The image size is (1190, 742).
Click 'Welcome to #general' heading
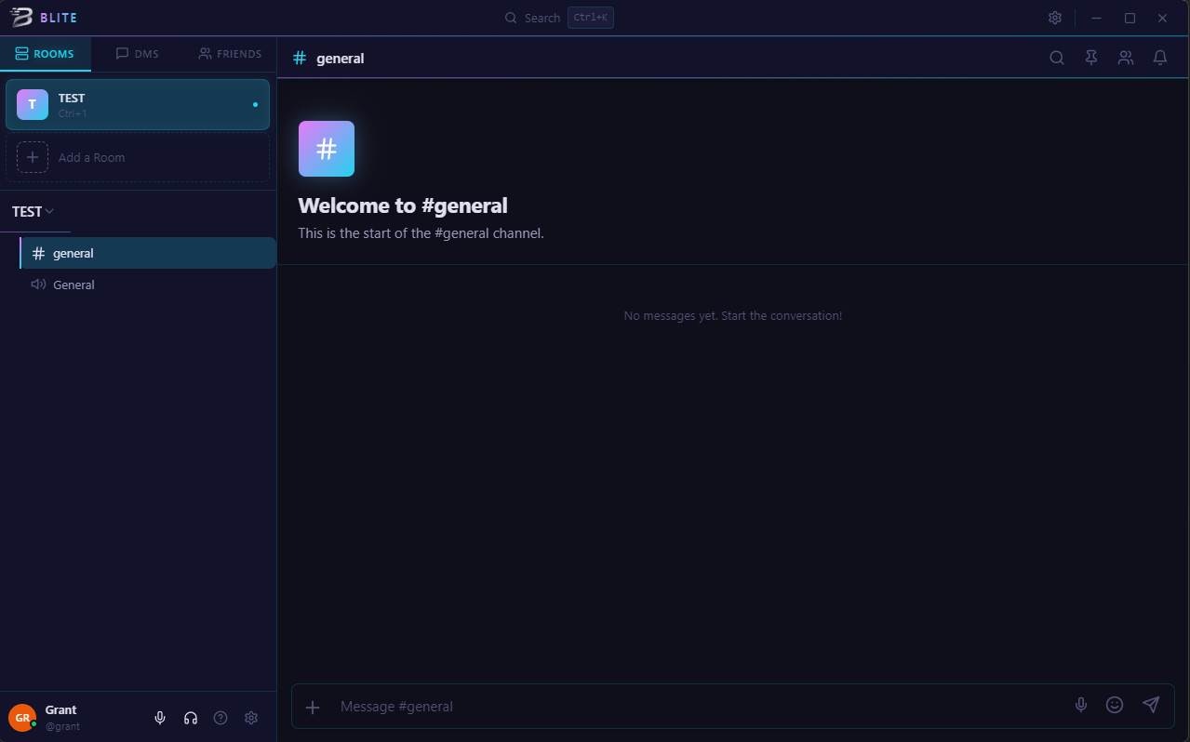click(403, 205)
